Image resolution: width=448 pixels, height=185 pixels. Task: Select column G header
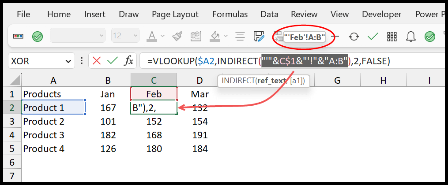click(337, 80)
